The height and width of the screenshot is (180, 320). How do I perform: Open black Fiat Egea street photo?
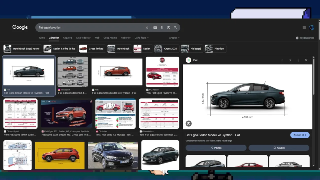[x=113, y=155]
